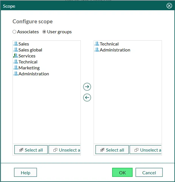Click the Administration group icon in left list
Viewport: 175px width, 182px height.
(16, 74)
